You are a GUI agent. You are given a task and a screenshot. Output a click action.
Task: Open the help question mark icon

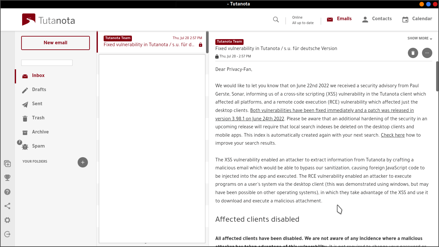click(x=7, y=192)
